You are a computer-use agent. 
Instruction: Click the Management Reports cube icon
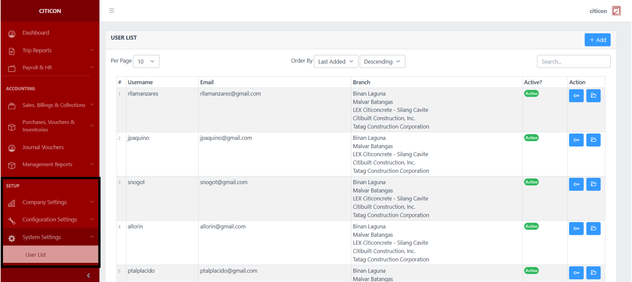(12, 166)
